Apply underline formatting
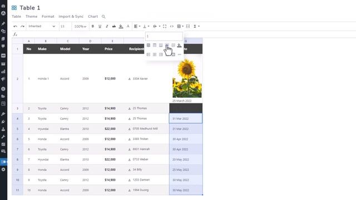 click(x=100, y=26)
